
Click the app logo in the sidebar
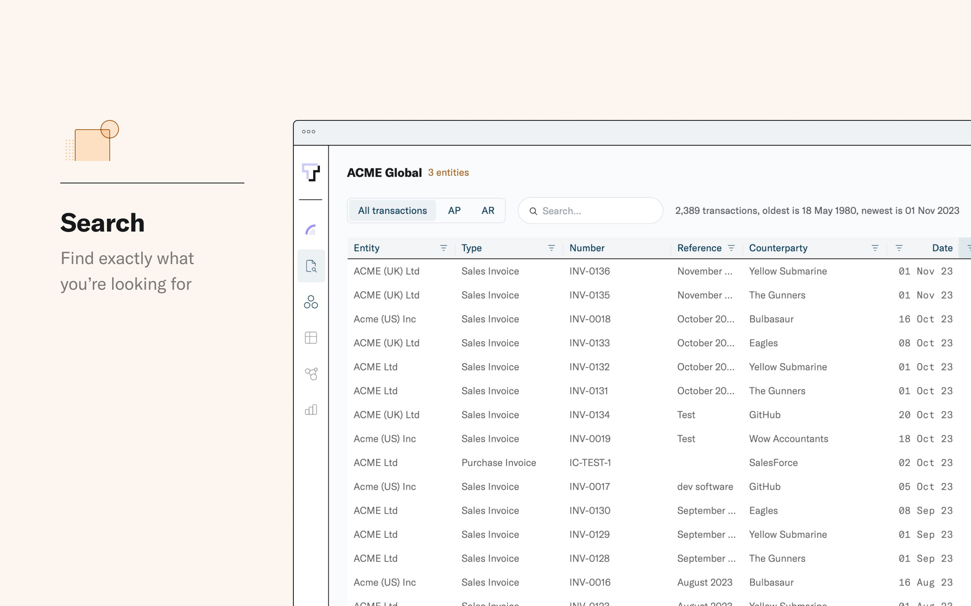(x=311, y=172)
